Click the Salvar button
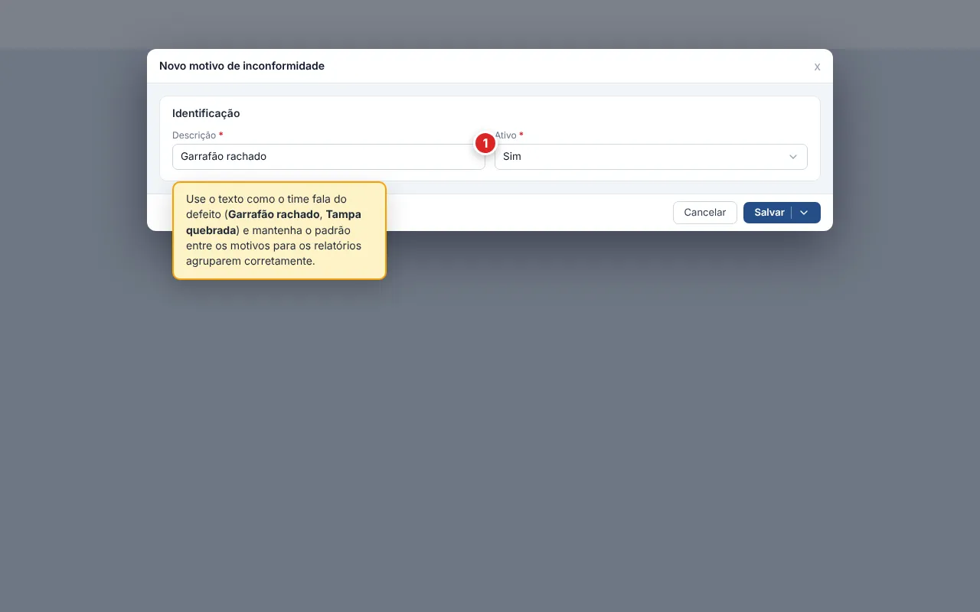Screen dimensions: 980x612 [769, 213]
